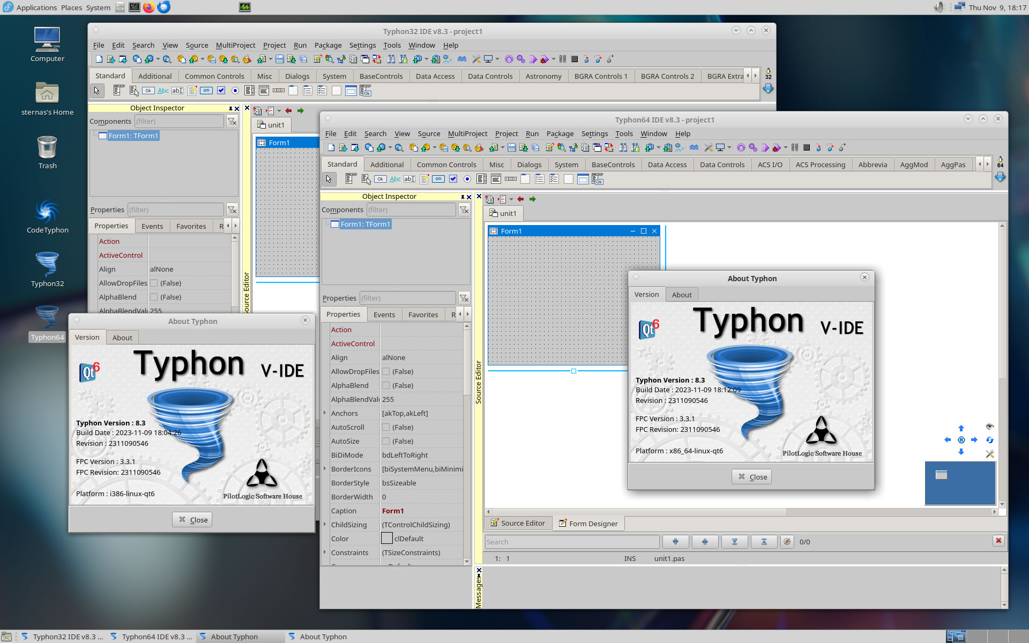1029x643 pixels.
Task: Select TCheckBox component in Typhon64 palette
Action: tap(453, 179)
